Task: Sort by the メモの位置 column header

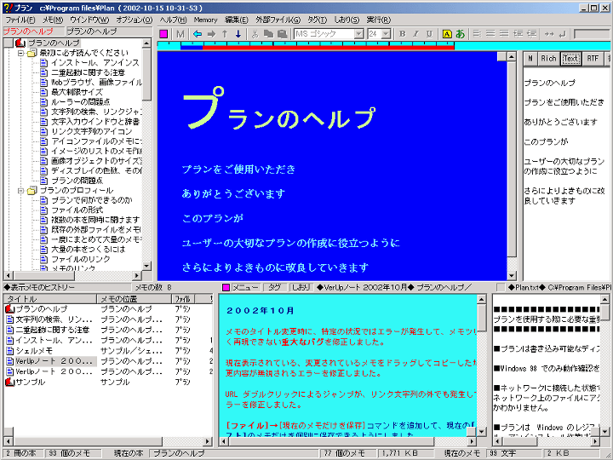Action: coord(134,299)
